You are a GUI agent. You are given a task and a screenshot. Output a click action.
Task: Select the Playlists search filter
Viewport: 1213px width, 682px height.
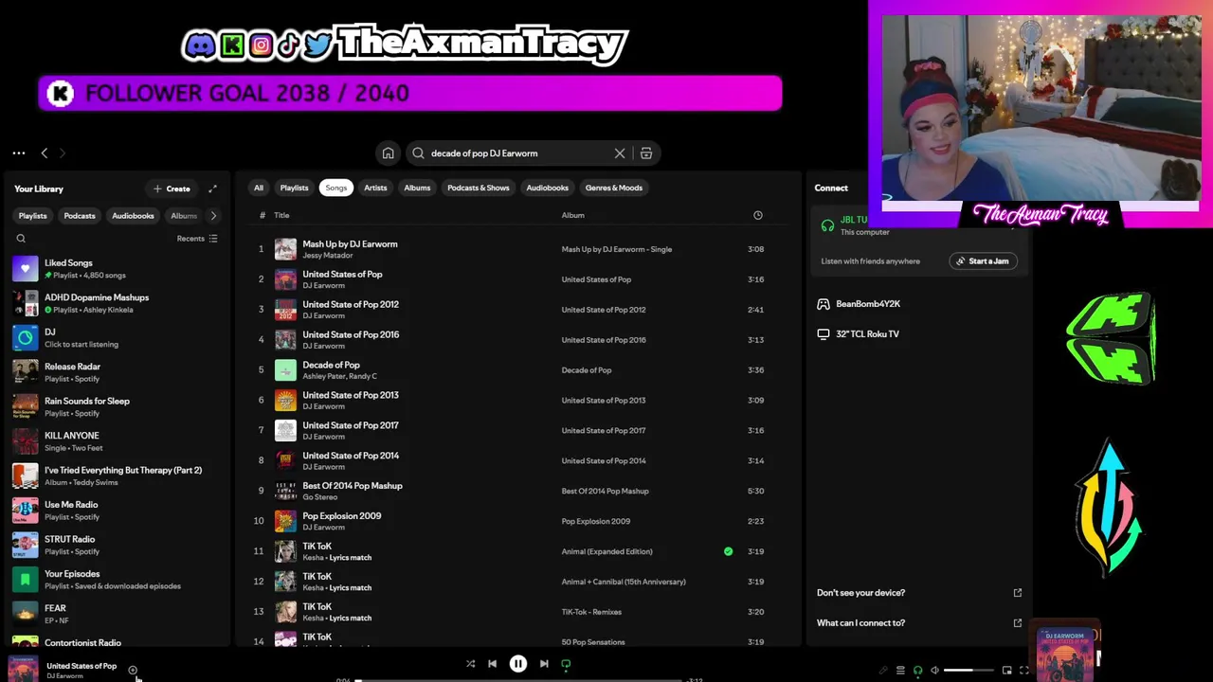pos(294,188)
